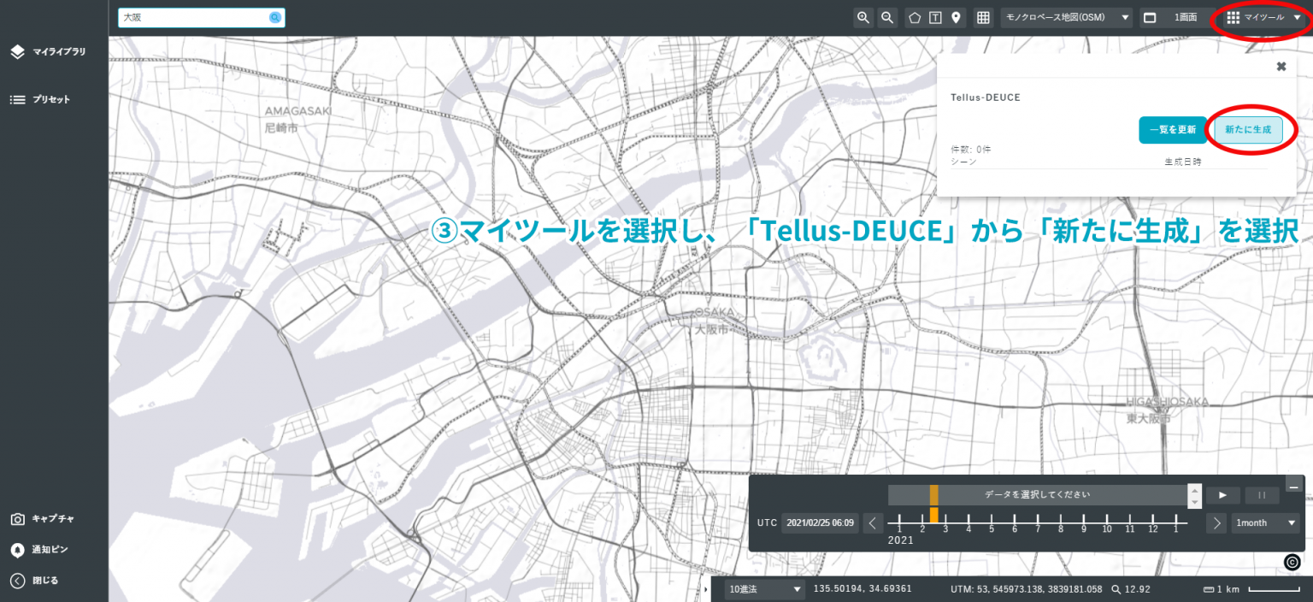The width and height of the screenshot is (1313, 602).
Task: Click the 件数: 0件 count label
Action: pos(970,150)
